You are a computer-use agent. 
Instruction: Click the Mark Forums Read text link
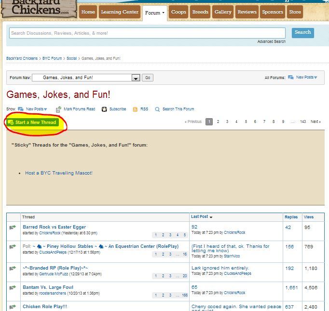(x=79, y=109)
